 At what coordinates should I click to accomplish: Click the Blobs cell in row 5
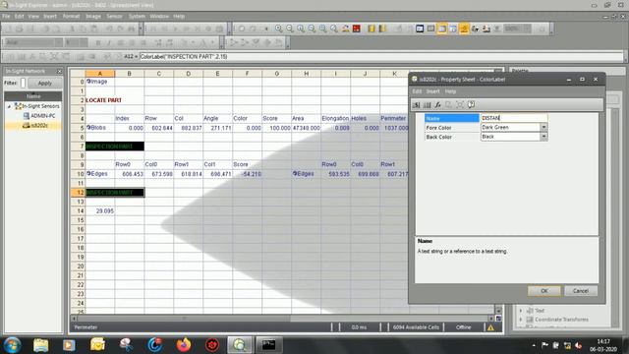click(100, 128)
